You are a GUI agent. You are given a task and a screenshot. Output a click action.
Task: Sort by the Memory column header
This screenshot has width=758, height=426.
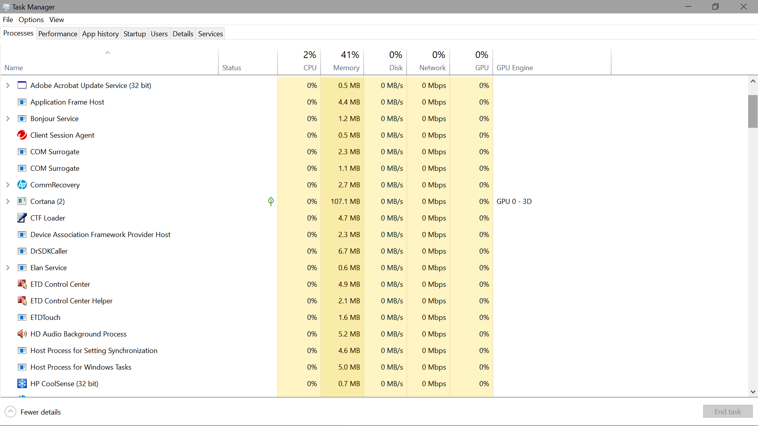click(342, 62)
